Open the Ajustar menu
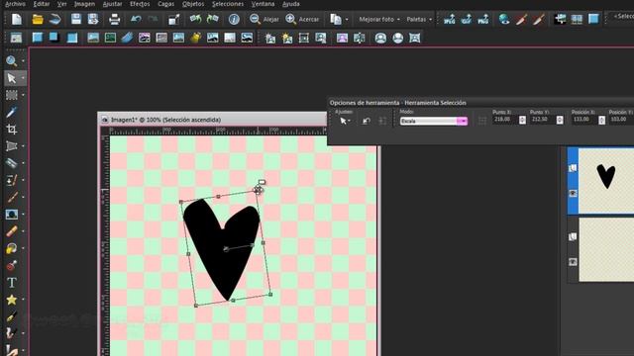Viewport: 634px width, 356px height. point(112,4)
